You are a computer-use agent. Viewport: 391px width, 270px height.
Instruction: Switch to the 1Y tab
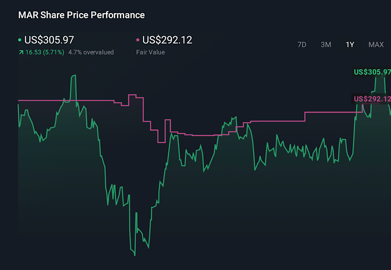coord(349,45)
